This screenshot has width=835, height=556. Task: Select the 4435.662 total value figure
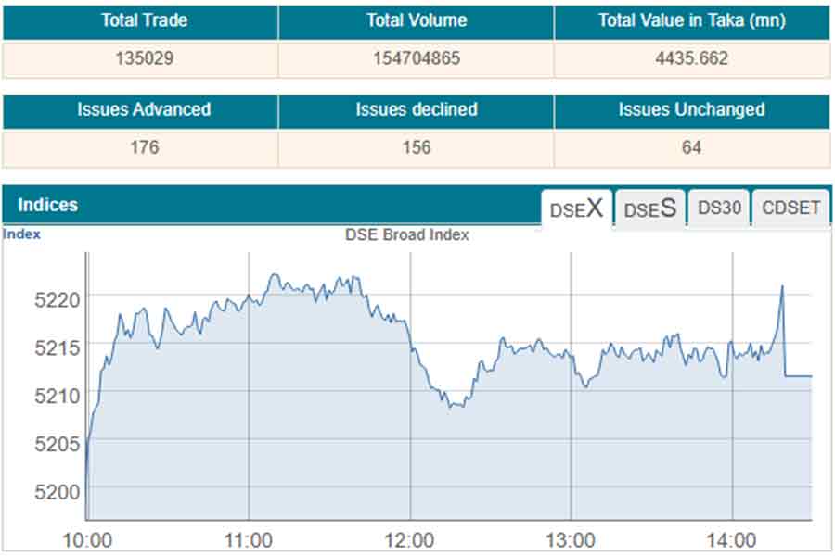tap(691, 58)
